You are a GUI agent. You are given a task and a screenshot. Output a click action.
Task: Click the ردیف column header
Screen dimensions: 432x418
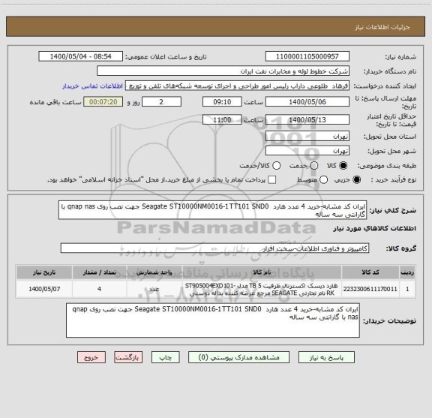407,272
